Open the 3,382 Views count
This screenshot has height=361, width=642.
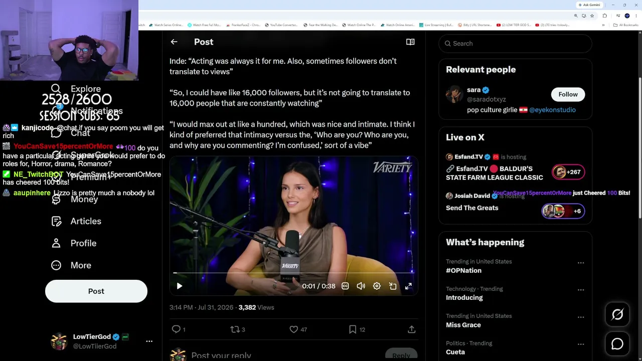(256, 307)
